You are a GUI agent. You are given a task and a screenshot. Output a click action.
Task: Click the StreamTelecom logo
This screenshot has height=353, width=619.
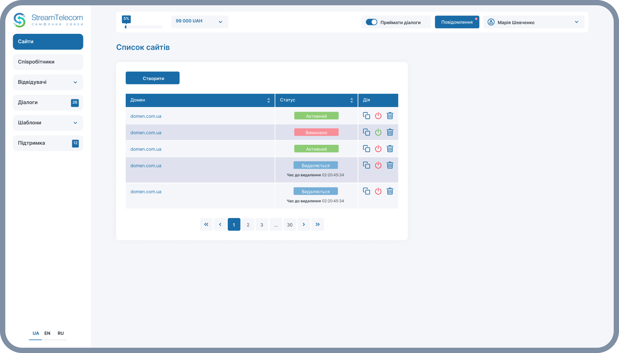pyautogui.click(x=48, y=20)
